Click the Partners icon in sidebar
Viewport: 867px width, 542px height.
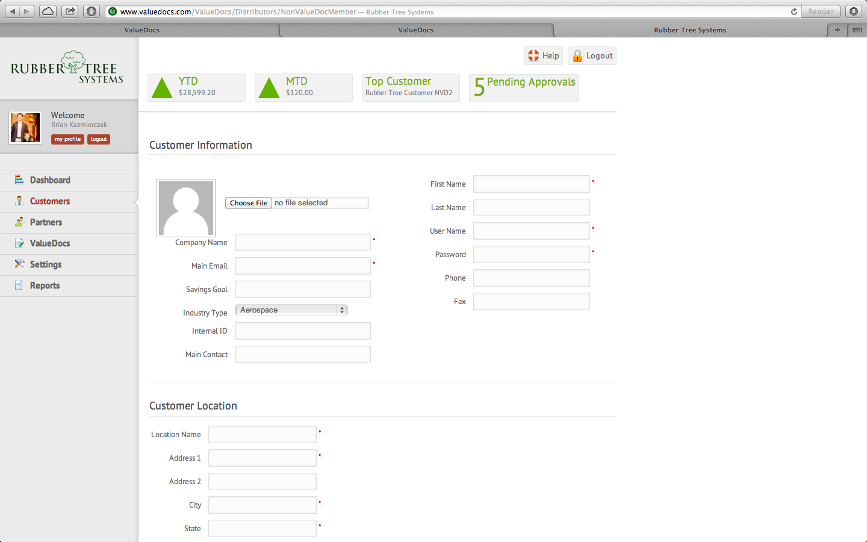click(19, 222)
